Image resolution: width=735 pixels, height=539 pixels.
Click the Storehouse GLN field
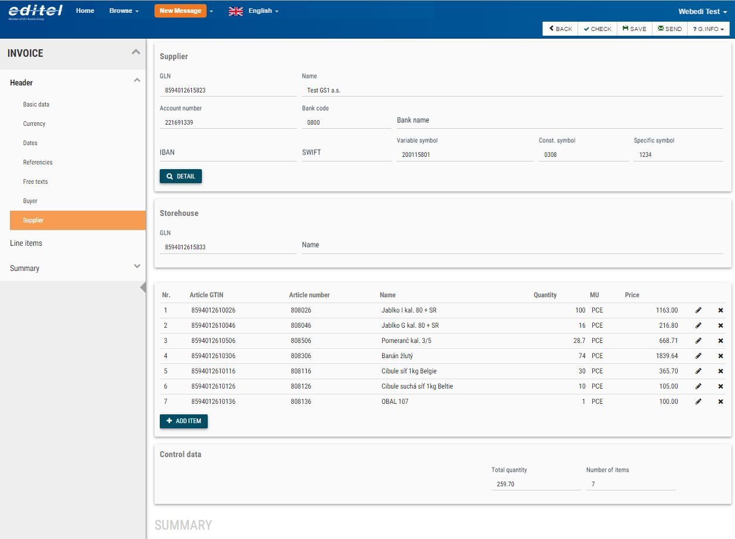(228, 247)
